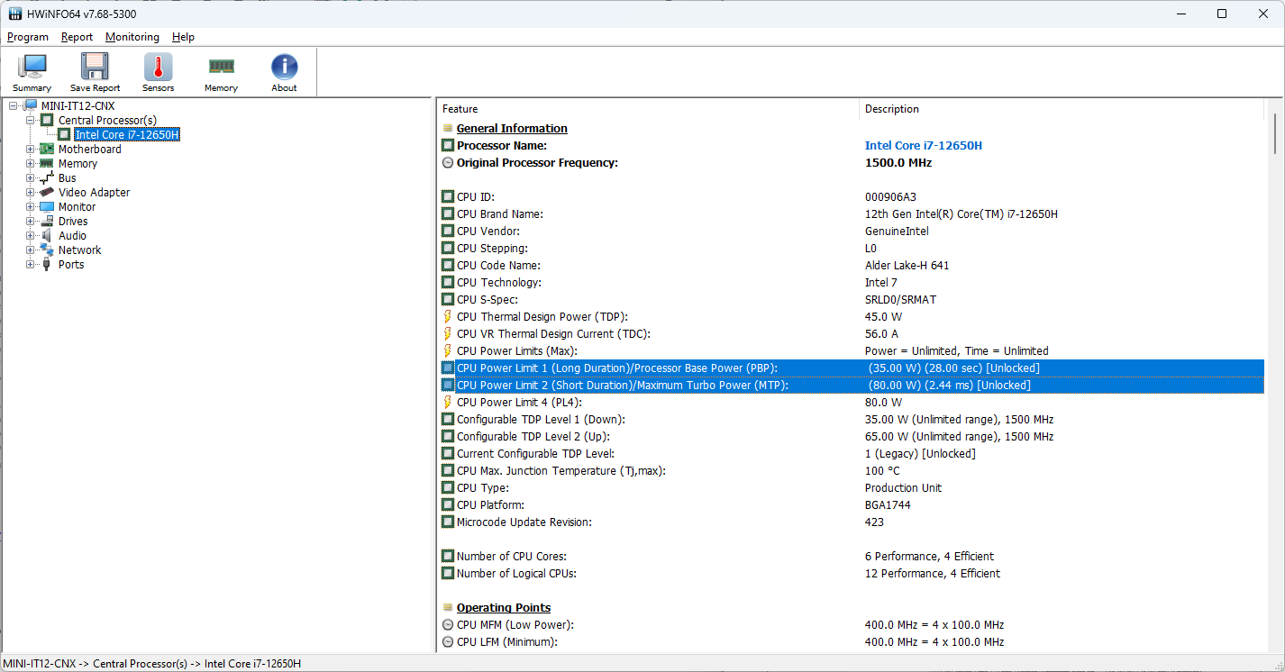1285x672 pixels.
Task: Open the About info icon
Action: (x=284, y=72)
